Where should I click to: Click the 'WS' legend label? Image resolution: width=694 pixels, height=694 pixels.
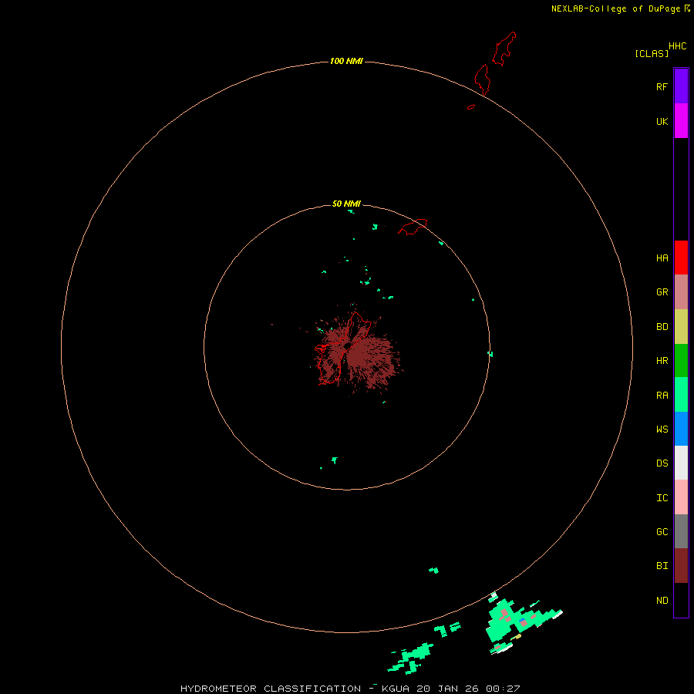[x=662, y=429]
